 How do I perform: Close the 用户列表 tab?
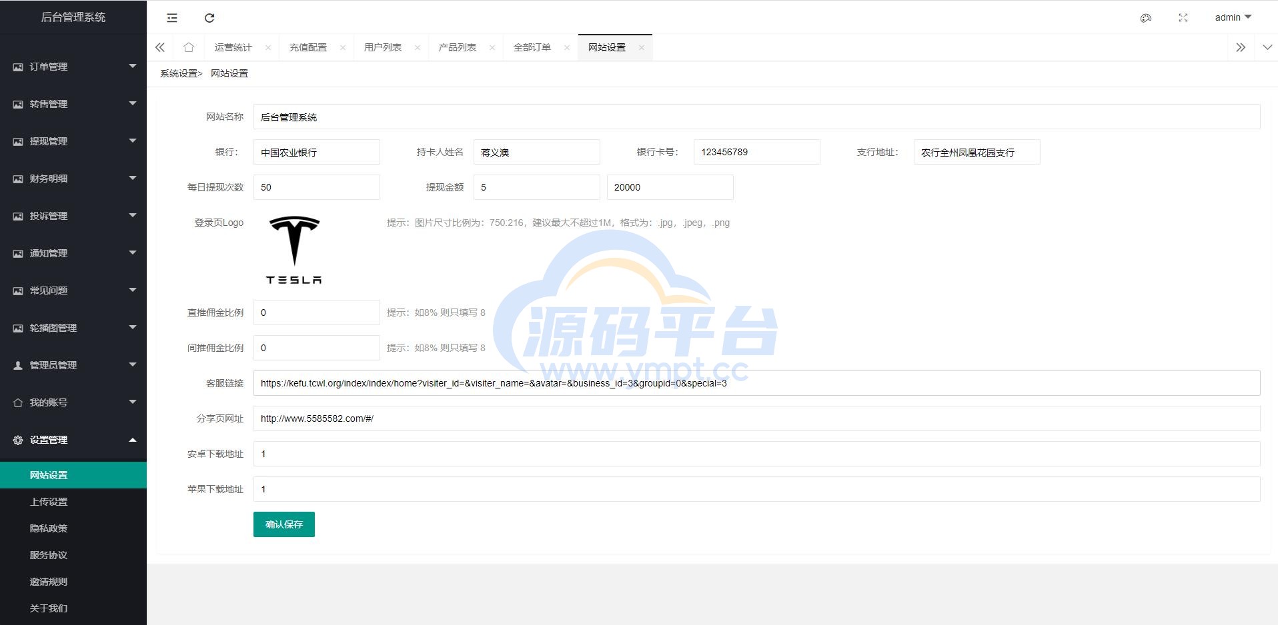418,47
